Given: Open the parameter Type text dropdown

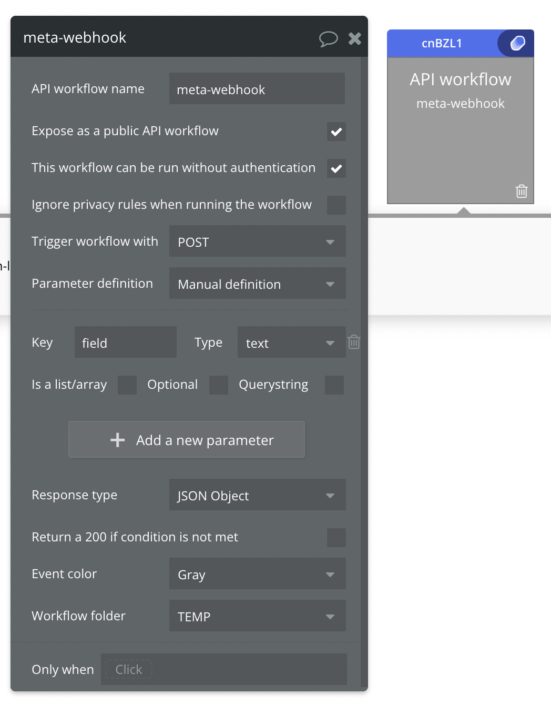Looking at the screenshot, I should click(291, 343).
